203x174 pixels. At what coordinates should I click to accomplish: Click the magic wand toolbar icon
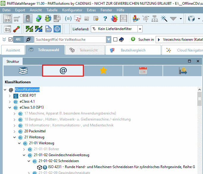click(x=164, y=19)
